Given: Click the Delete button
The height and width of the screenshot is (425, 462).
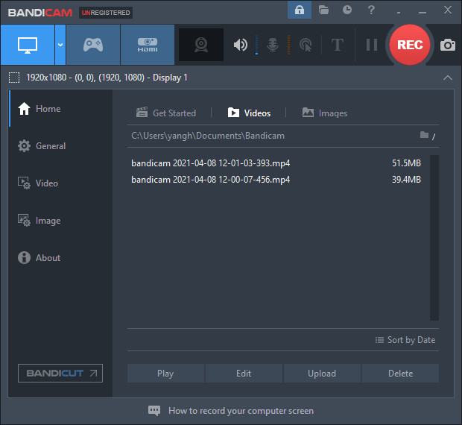Looking at the screenshot, I should pyautogui.click(x=400, y=374).
